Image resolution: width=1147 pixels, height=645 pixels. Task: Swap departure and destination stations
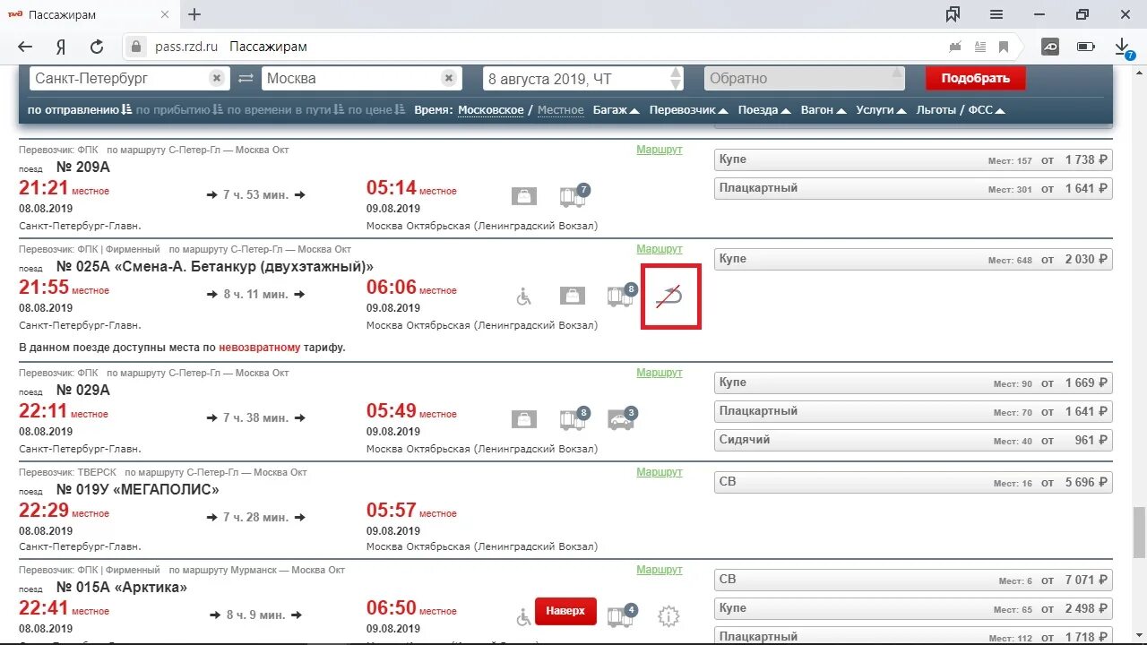click(246, 79)
